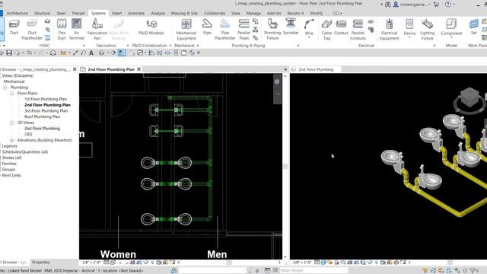Place a Plumbing Fixture

coord(272,30)
